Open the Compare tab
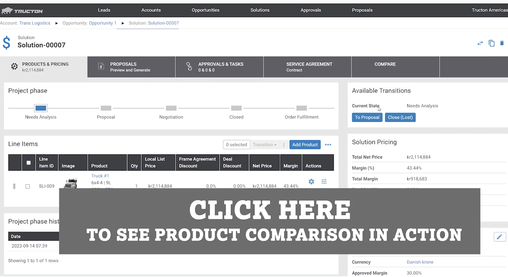This screenshot has width=508, height=277. pyautogui.click(x=385, y=64)
